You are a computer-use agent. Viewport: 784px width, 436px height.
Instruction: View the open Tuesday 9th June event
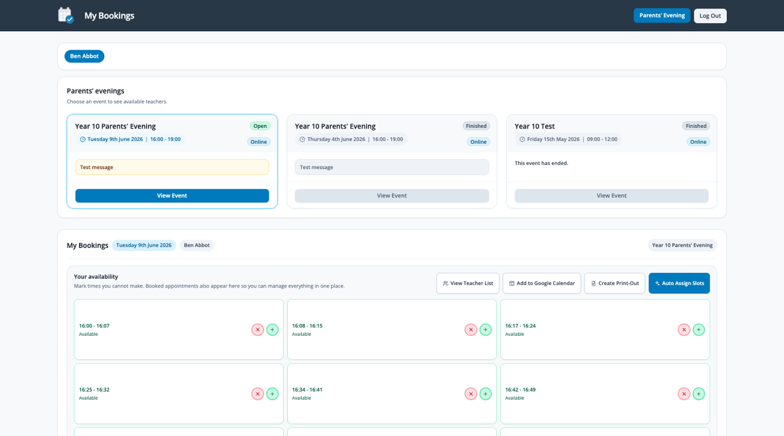[172, 195]
